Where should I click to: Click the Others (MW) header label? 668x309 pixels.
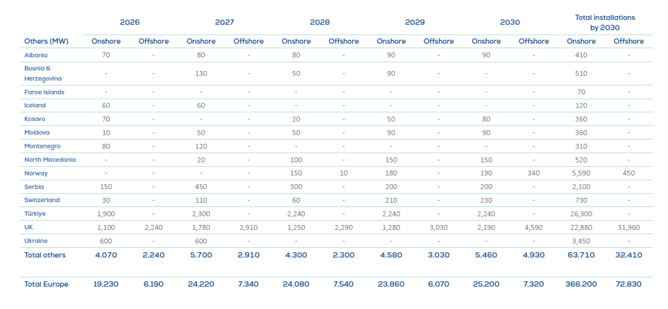tap(46, 41)
